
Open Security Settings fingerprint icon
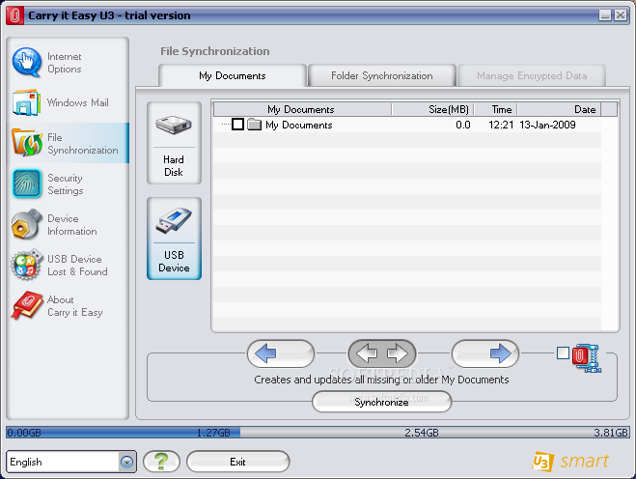[27, 183]
